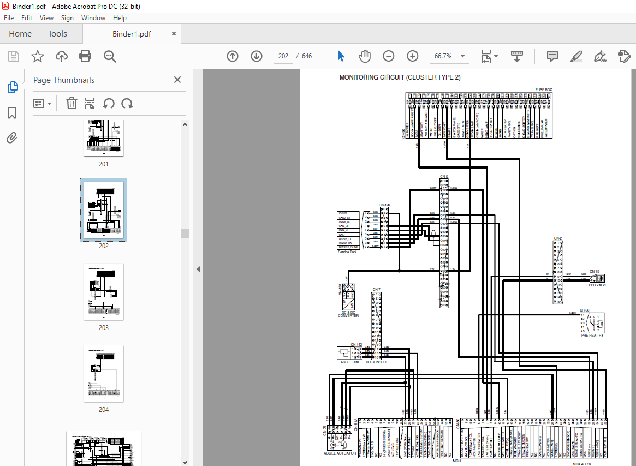Print the document
Screen dimensions: 636x466
pos(85,56)
